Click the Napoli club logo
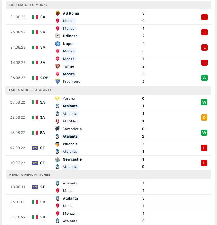The height and width of the screenshot is (225, 217). click(x=58, y=44)
